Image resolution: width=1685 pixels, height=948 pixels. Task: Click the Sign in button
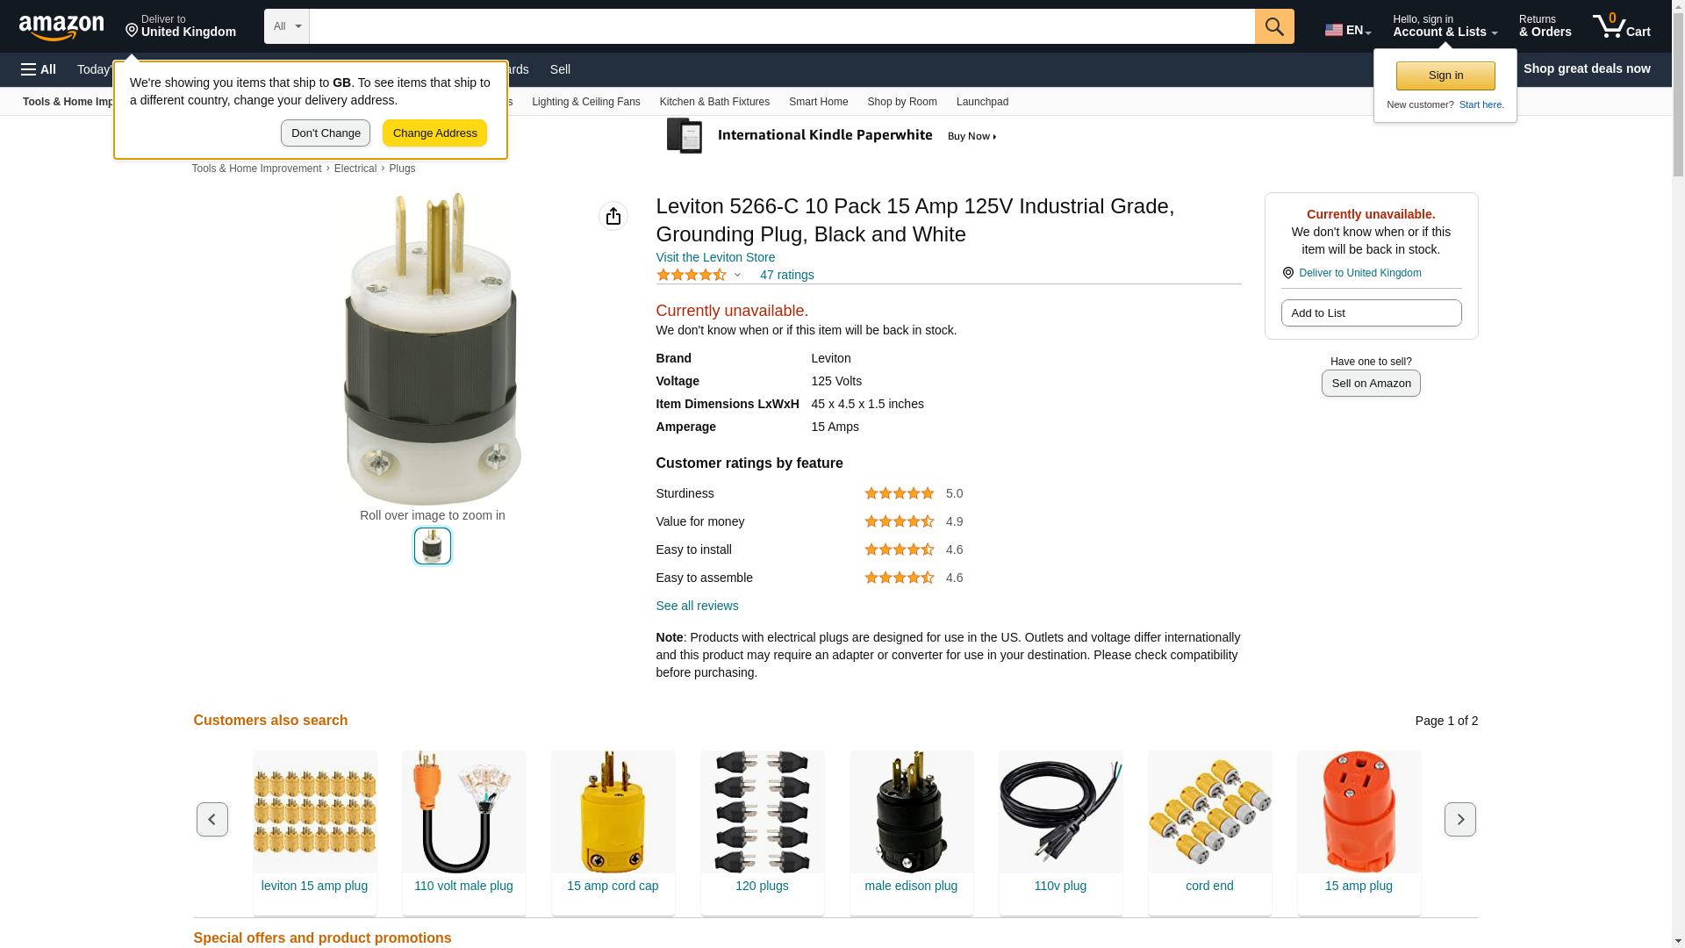(x=1445, y=75)
